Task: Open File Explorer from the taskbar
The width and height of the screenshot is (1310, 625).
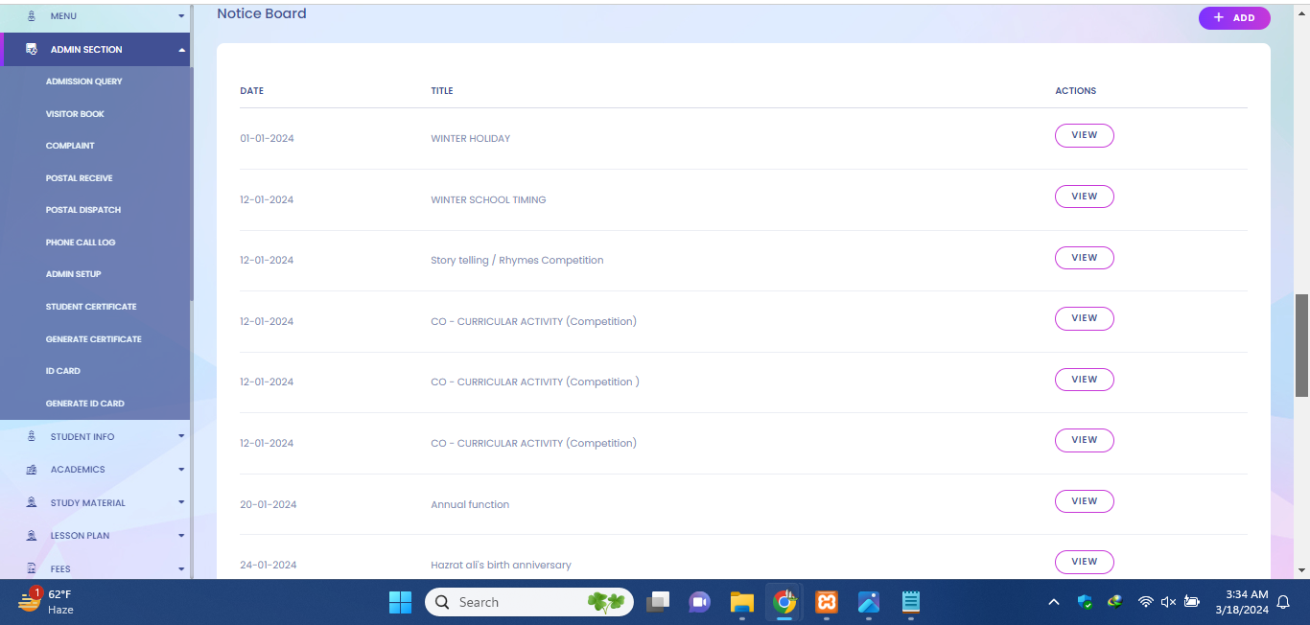Action: (741, 602)
